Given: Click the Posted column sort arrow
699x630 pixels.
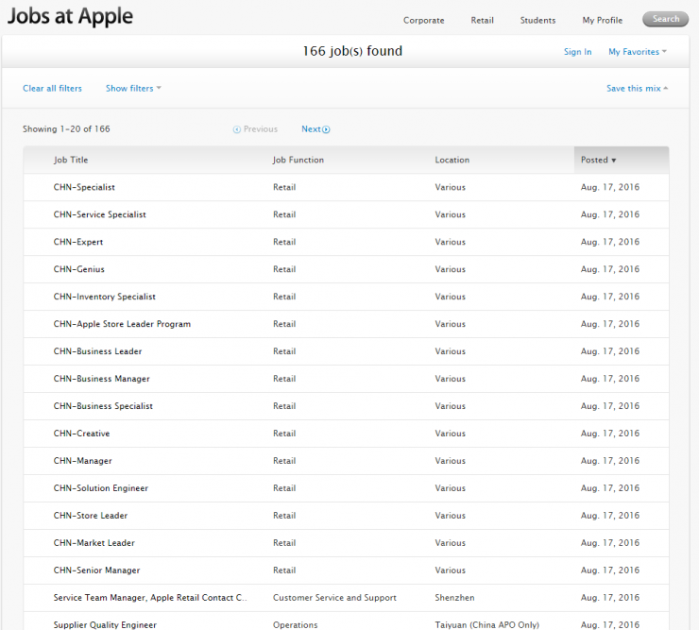Looking at the screenshot, I should click(614, 161).
